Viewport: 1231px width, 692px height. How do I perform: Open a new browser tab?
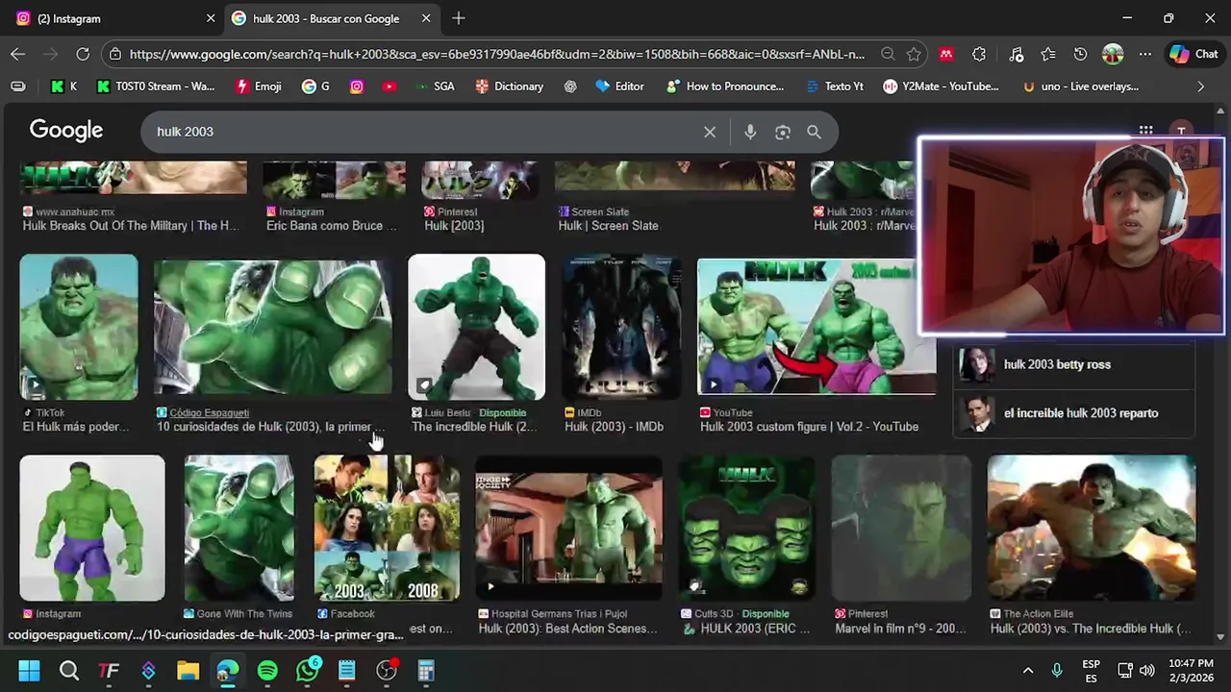(x=459, y=18)
